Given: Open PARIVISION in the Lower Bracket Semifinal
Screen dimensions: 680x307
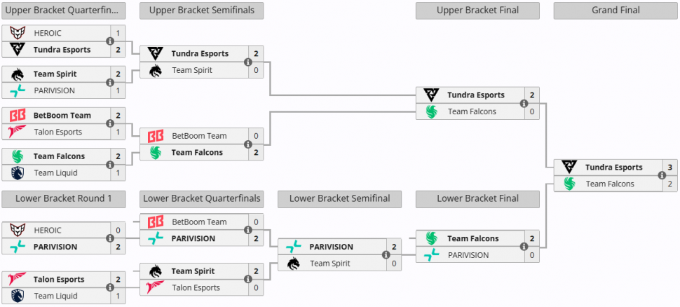Looking at the screenshot, I should (x=332, y=247).
